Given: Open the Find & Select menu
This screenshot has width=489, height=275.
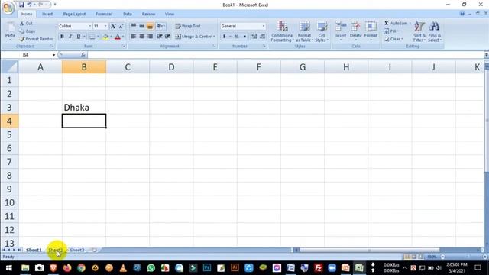Looking at the screenshot, I should click(435, 31).
